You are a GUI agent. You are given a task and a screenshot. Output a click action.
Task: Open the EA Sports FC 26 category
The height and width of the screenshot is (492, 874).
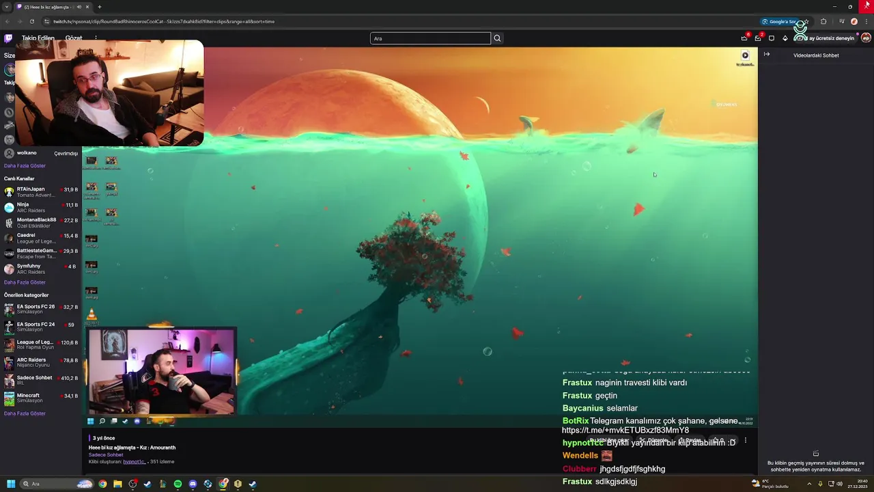(x=41, y=310)
